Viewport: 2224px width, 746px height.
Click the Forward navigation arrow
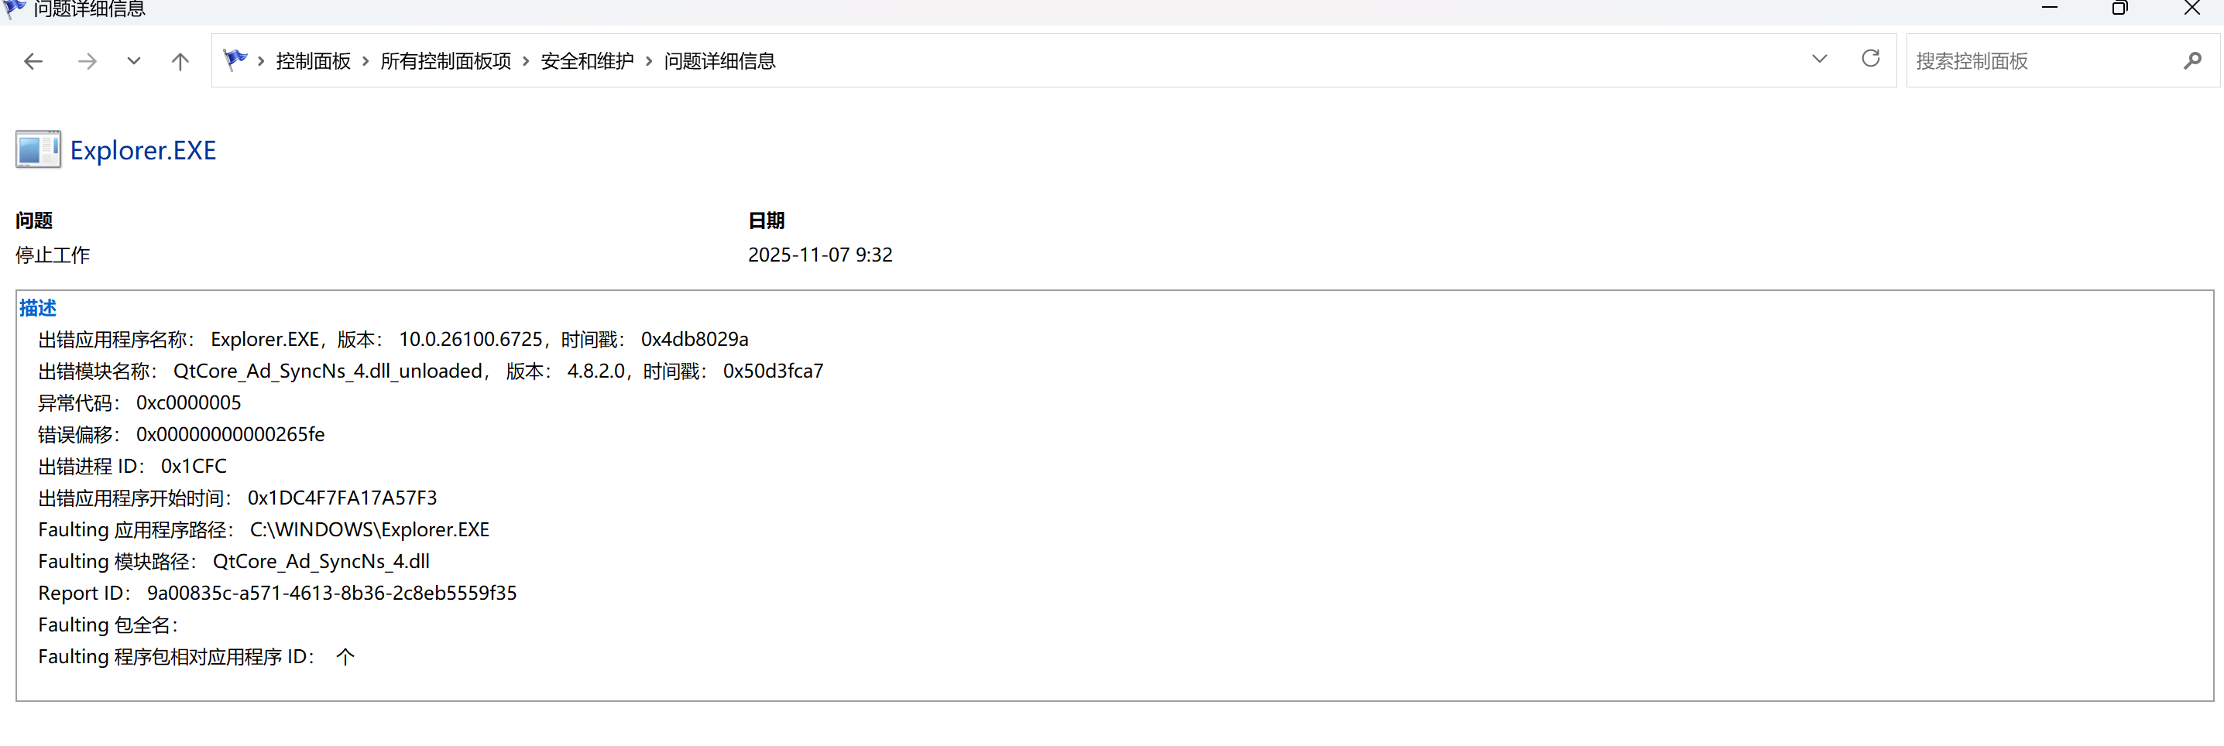coord(88,61)
